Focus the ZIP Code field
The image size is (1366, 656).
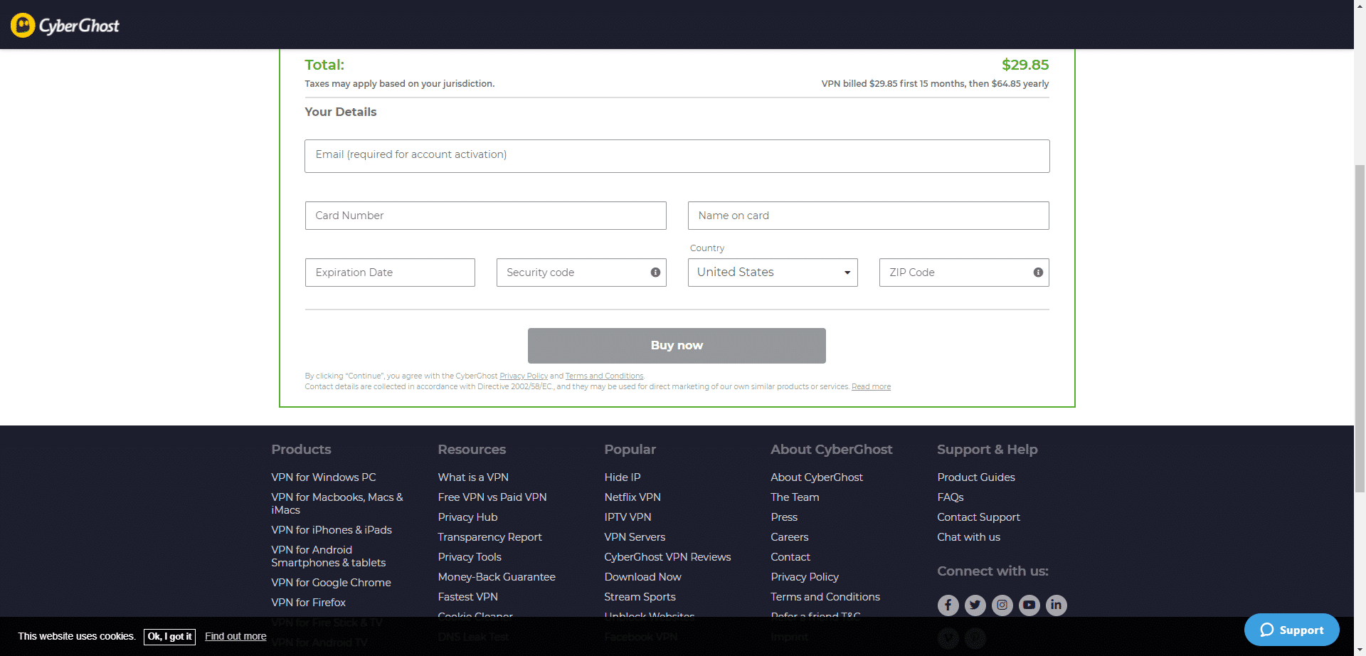(x=964, y=273)
